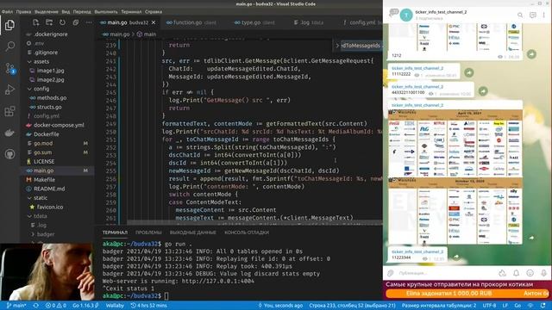Open the Терминал menu
The height and width of the screenshot is (310, 552).
[131, 11]
